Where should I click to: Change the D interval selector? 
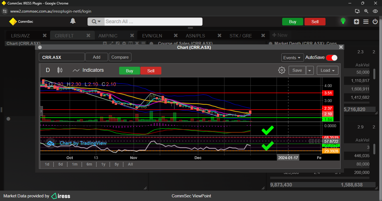[x=48, y=70]
